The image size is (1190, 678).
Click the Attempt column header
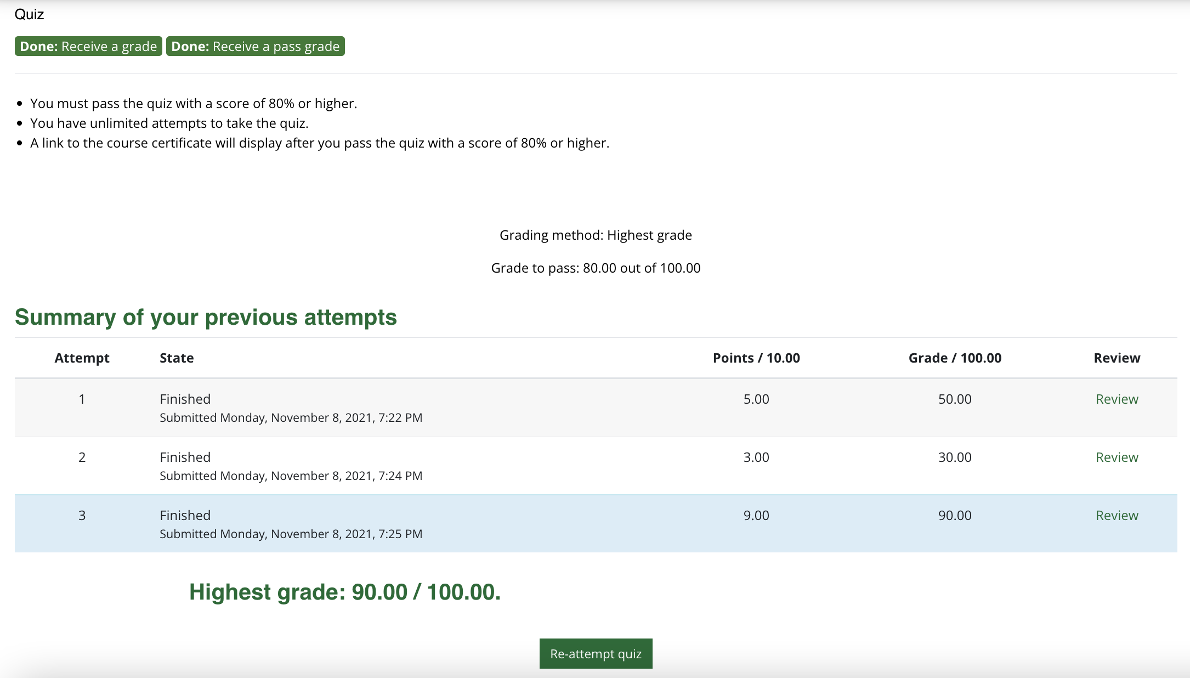[x=82, y=358]
